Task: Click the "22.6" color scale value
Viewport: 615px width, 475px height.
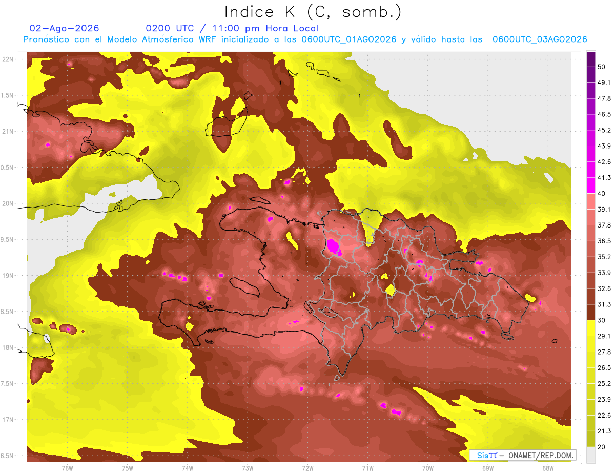Action: click(x=605, y=416)
